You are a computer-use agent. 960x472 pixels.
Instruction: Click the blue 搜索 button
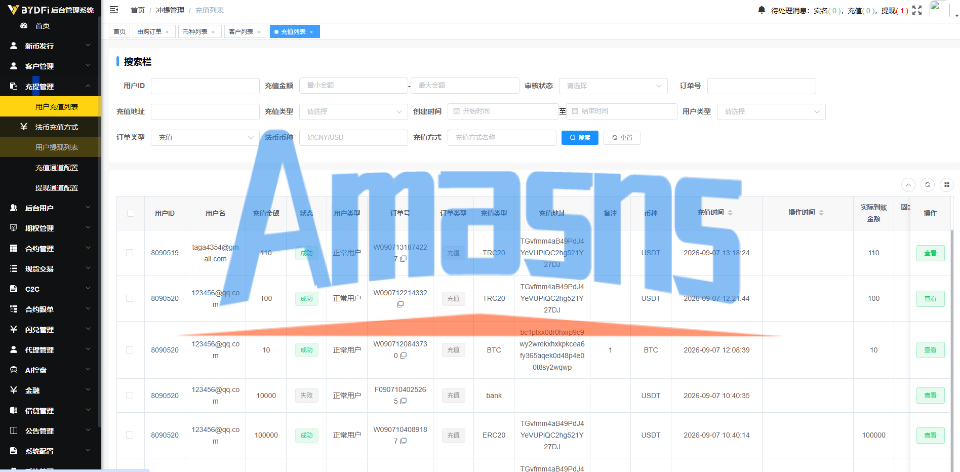(x=580, y=137)
